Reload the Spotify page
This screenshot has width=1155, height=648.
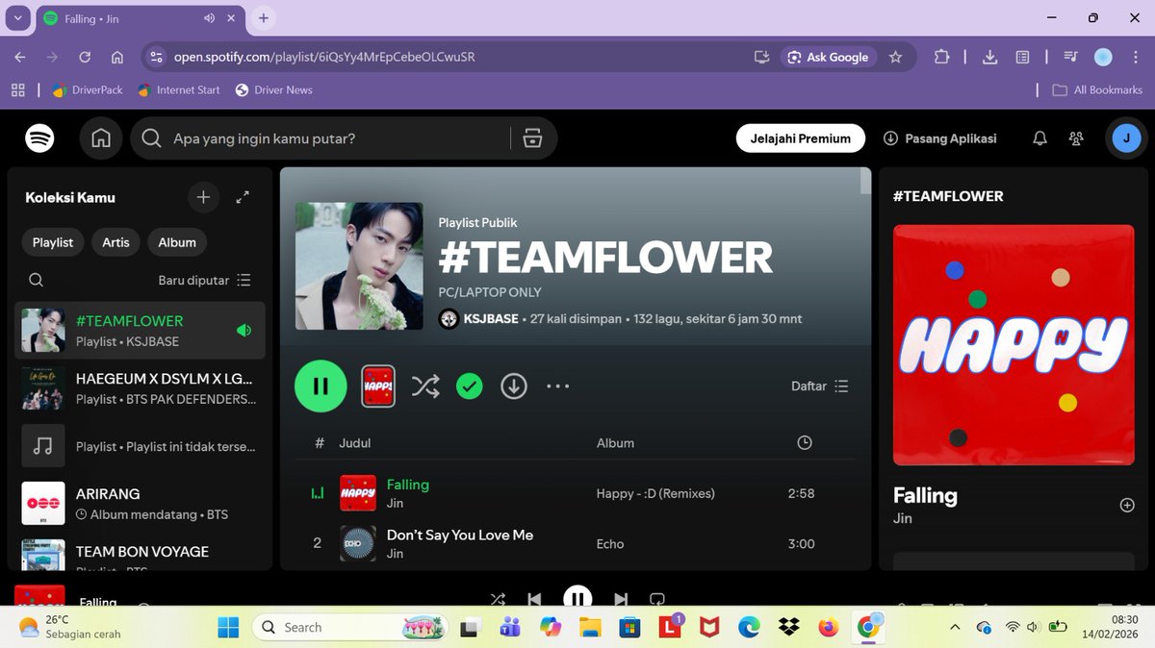(85, 57)
